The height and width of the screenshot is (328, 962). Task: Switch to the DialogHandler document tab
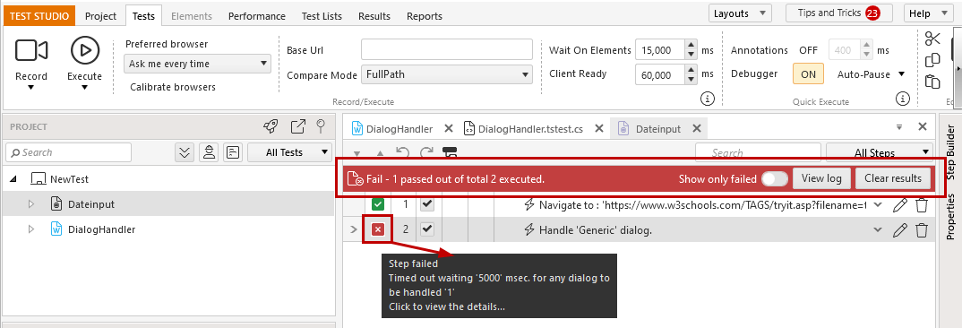pos(399,128)
